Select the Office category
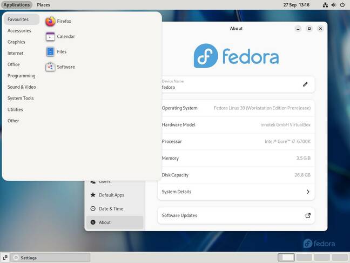This screenshot has width=350, height=263. pos(22,64)
